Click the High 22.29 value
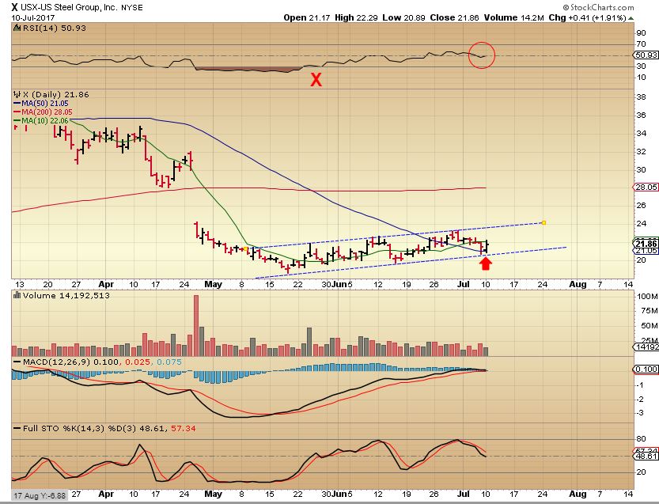 (356, 17)
